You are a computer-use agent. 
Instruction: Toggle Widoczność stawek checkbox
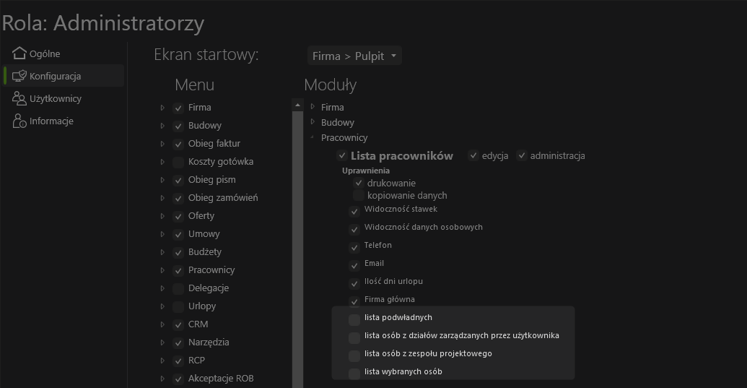354,212
